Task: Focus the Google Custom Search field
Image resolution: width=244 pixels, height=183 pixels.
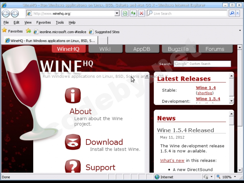Action: tap(202, 64)
